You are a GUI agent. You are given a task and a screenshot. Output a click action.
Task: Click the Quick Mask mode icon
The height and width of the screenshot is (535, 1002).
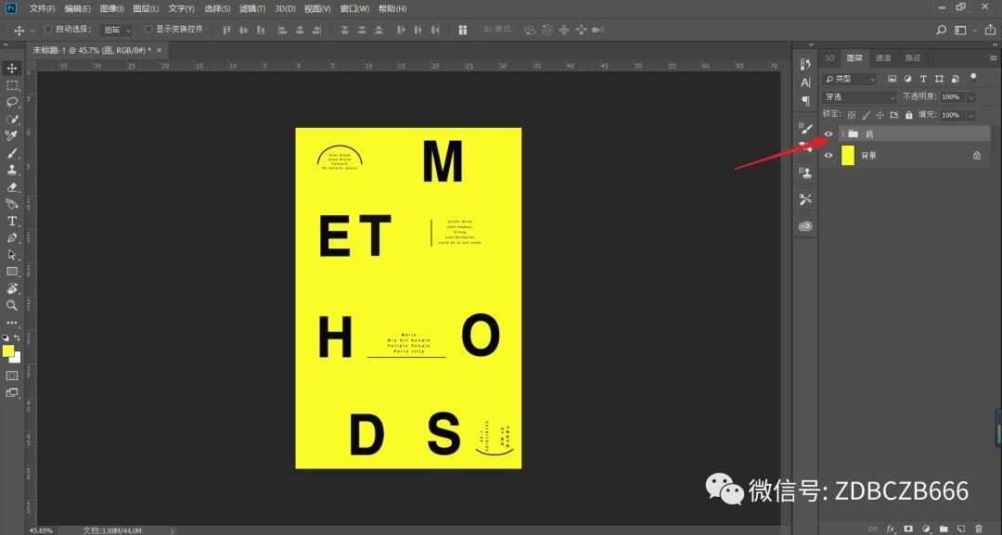coord(12,376)
